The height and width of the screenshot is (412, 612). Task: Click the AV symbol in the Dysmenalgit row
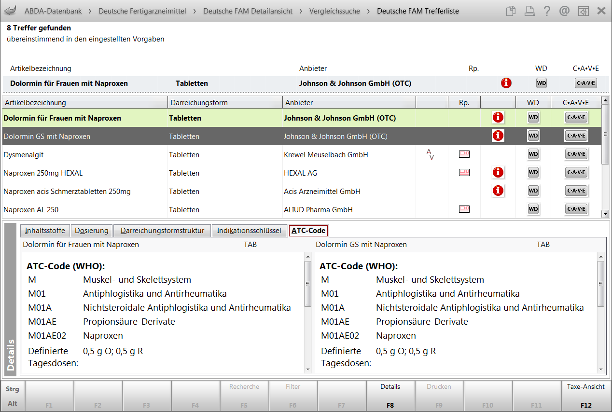431,154
